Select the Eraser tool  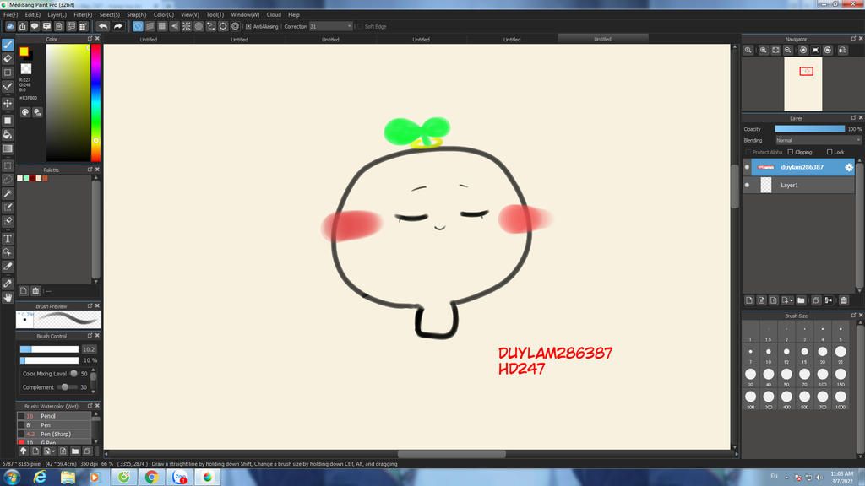[x=8, y=58]
